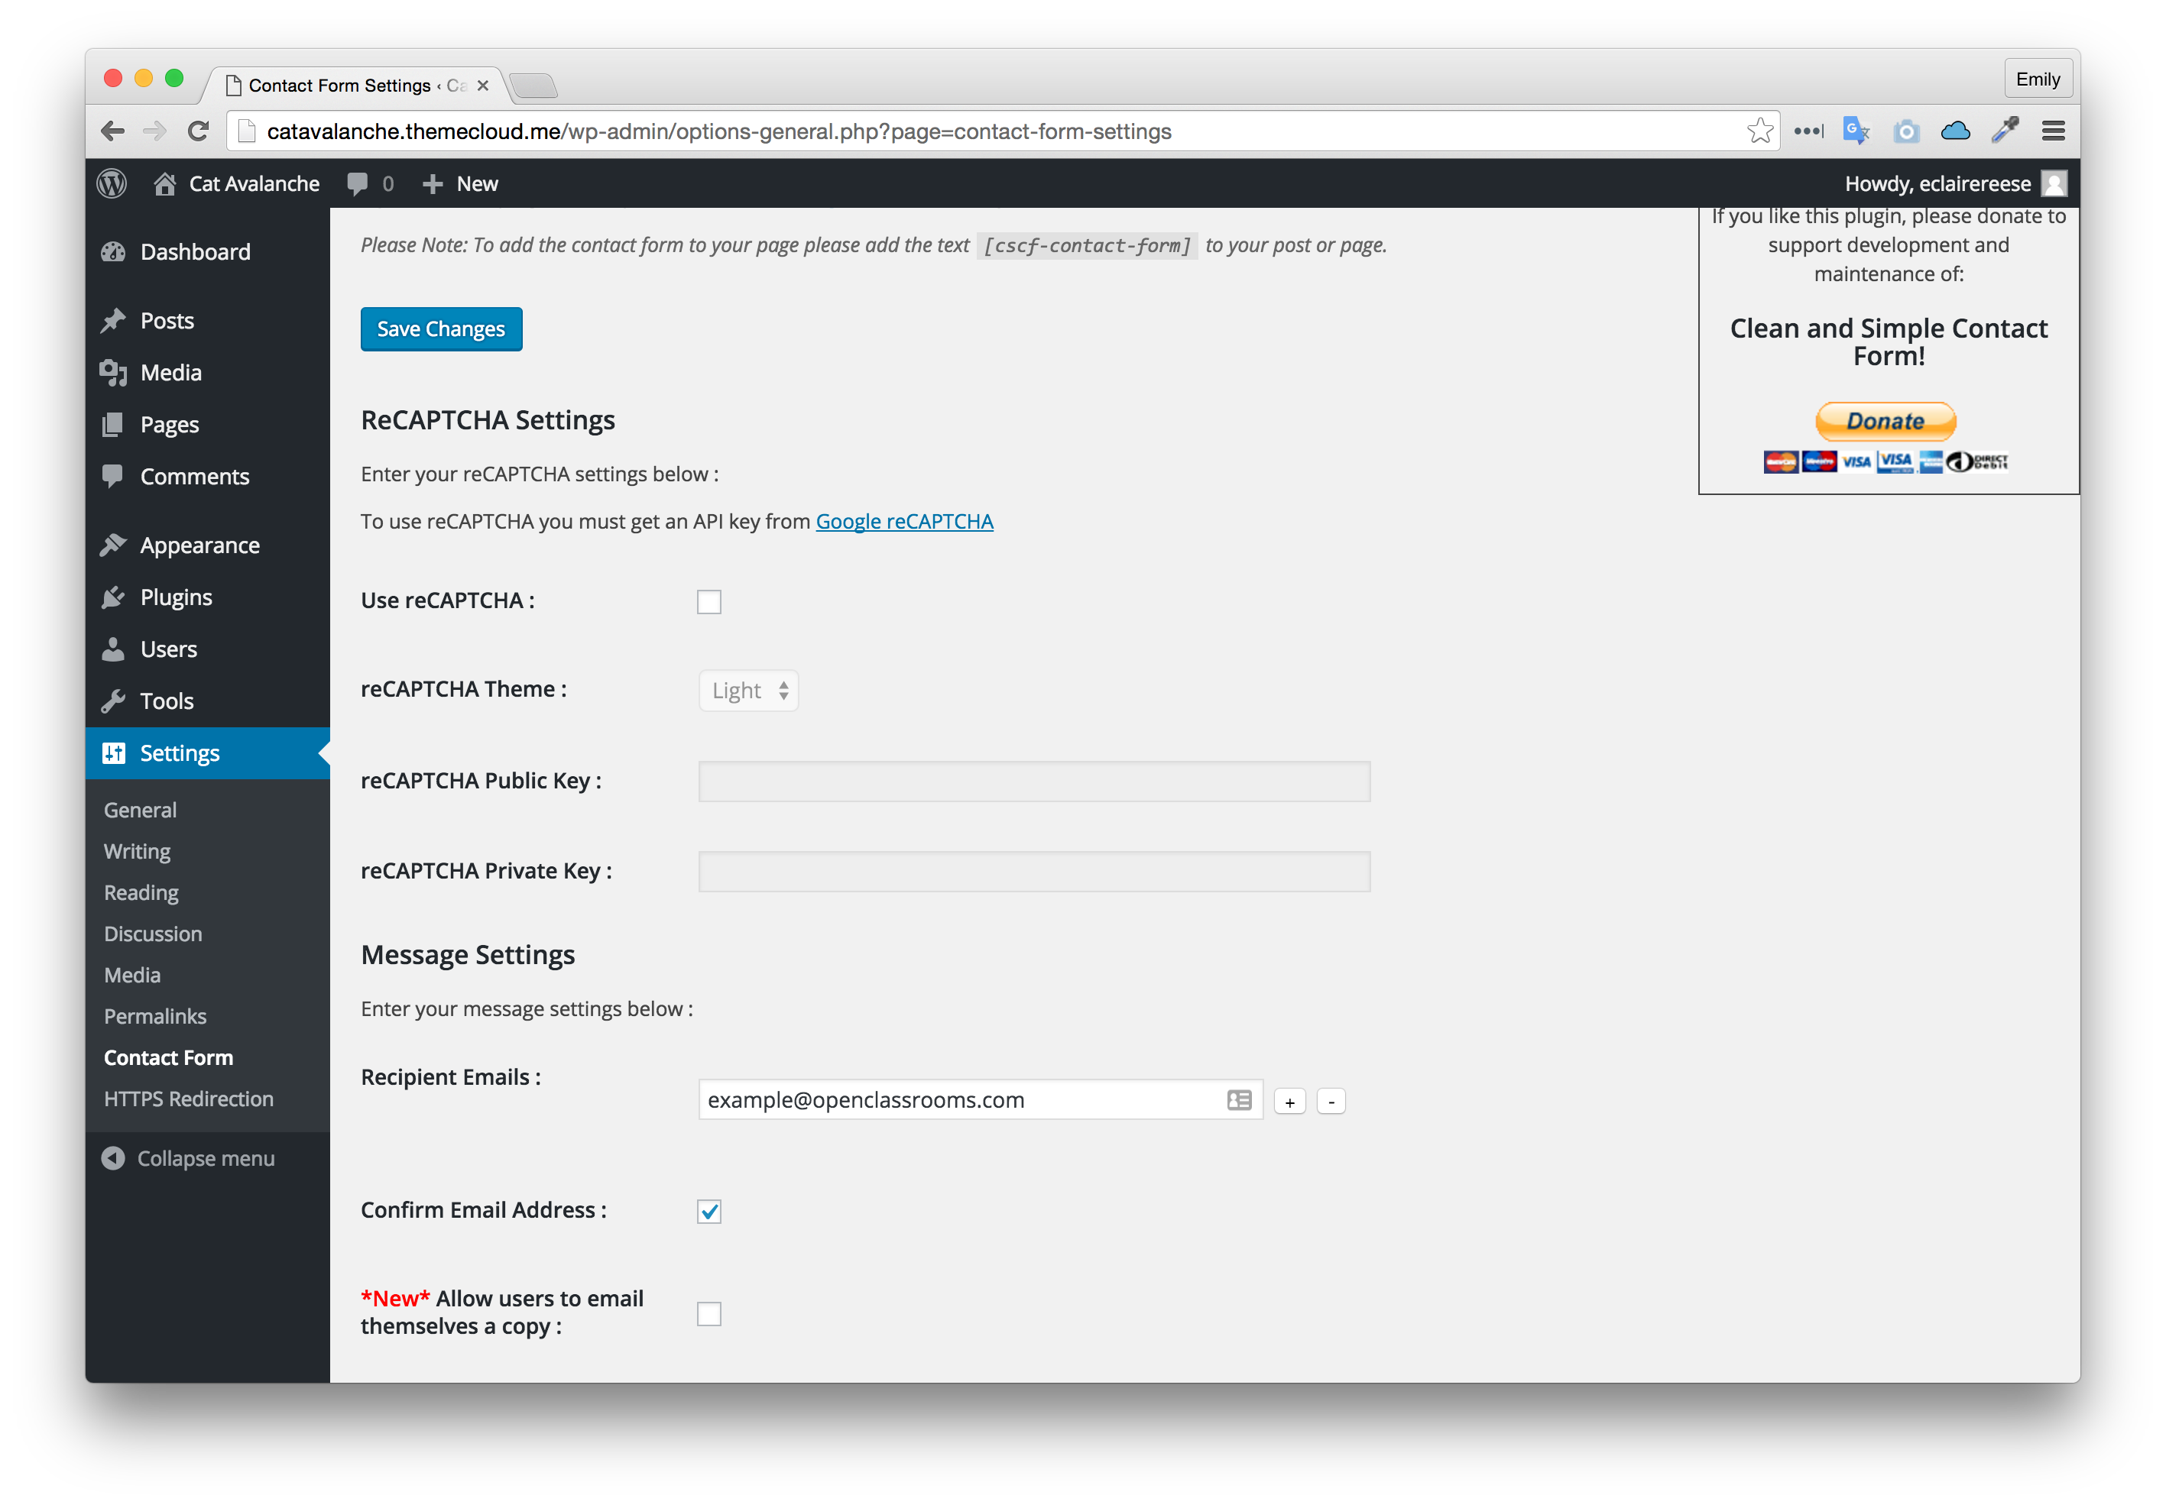Click the add recipient email plus button
This screenshot has height=1505, width=2166.
(1289, 1100)
